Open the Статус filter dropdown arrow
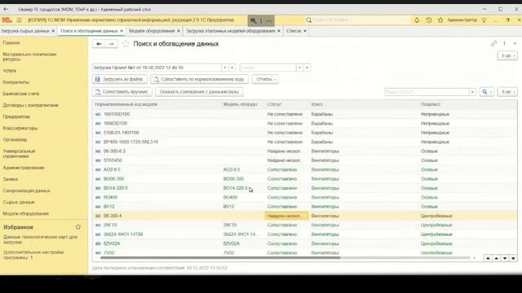Viewport: 522px width, 293px height. 299,68
